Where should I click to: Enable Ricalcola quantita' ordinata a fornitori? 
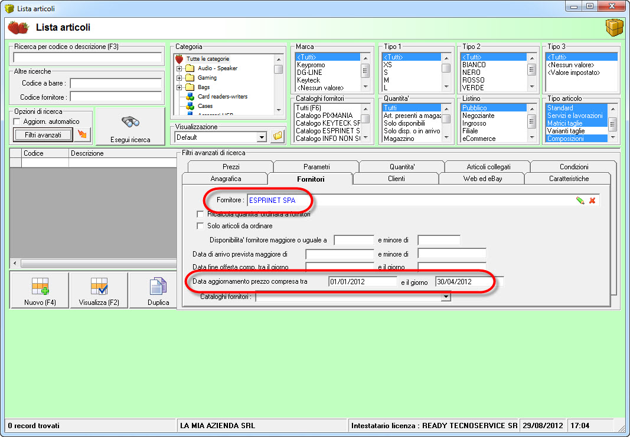pyautogui.click(x=200, y=214)
